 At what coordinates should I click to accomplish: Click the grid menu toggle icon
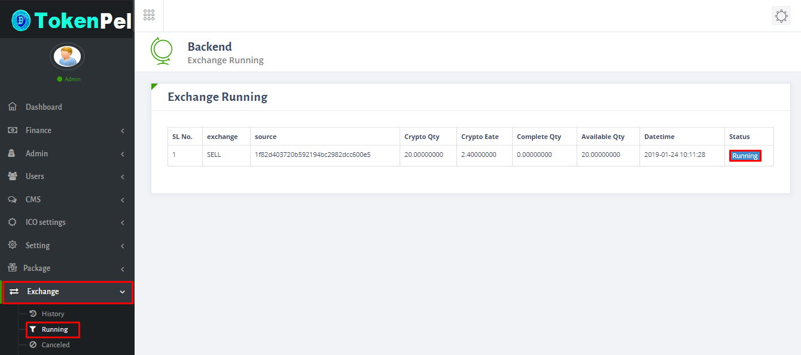pos(149,16)
